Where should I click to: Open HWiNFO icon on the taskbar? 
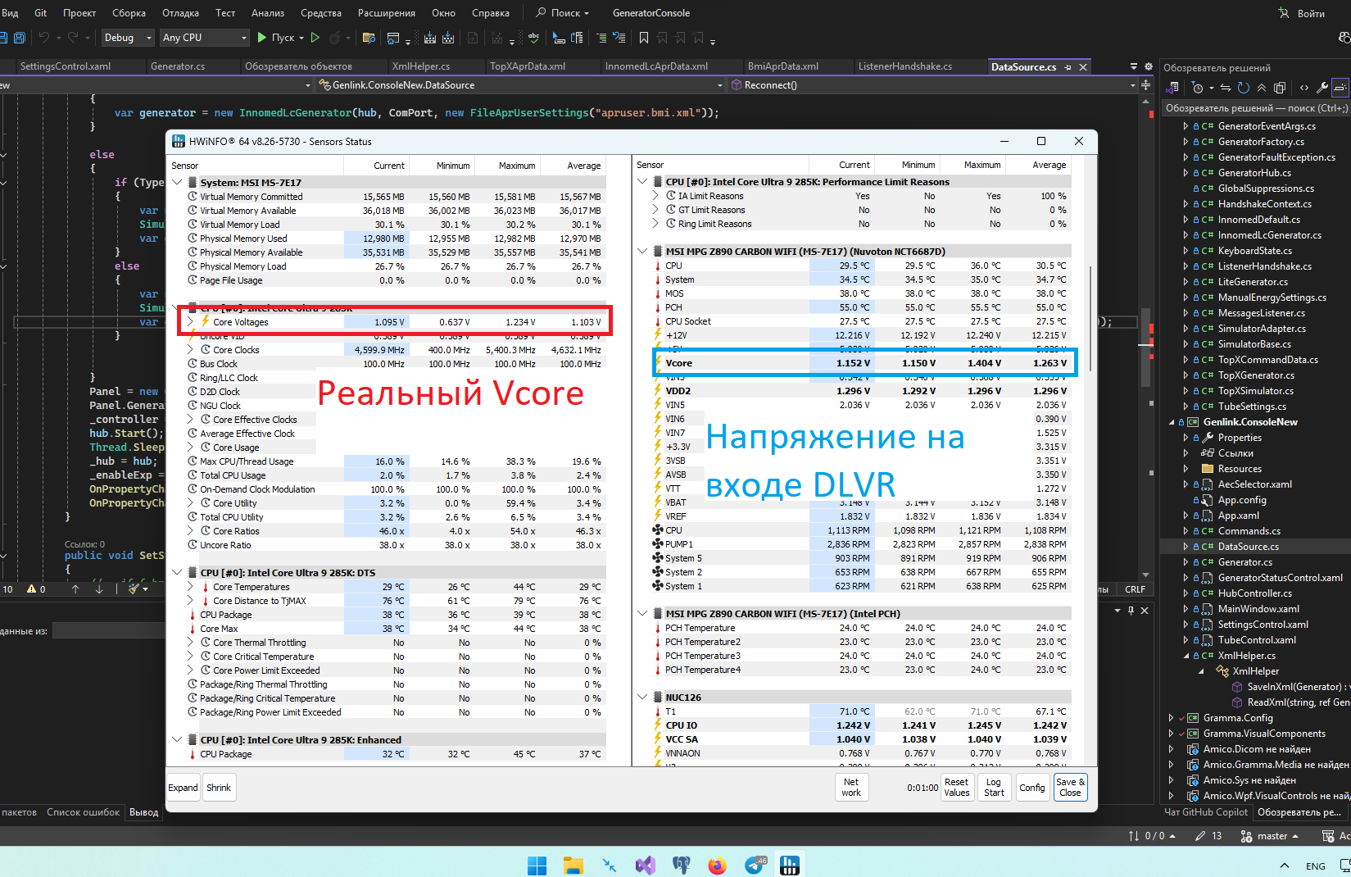[790, 865]
